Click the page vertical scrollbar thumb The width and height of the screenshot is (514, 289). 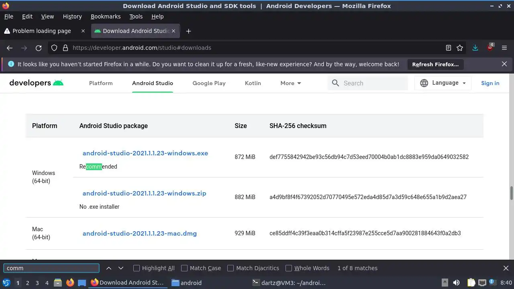(512, 193)
